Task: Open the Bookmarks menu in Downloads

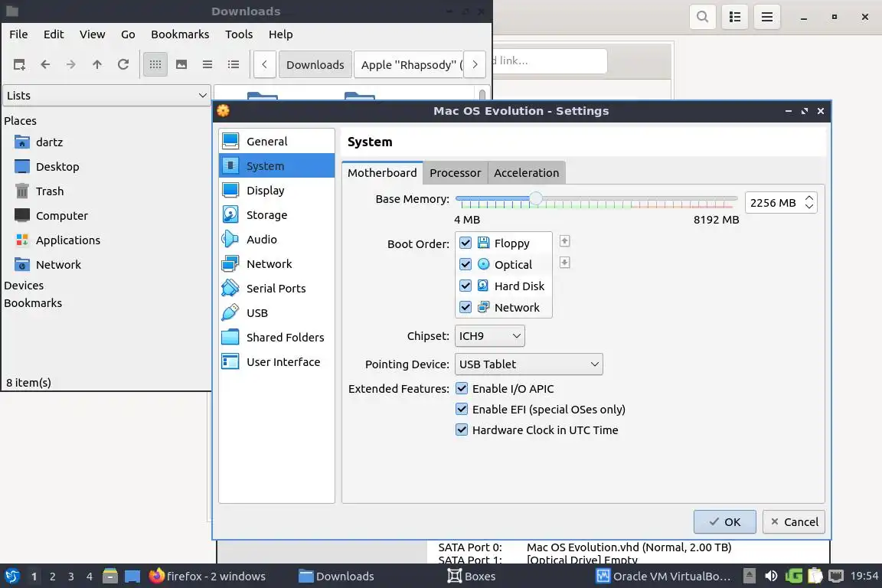Action: (180, 34)
